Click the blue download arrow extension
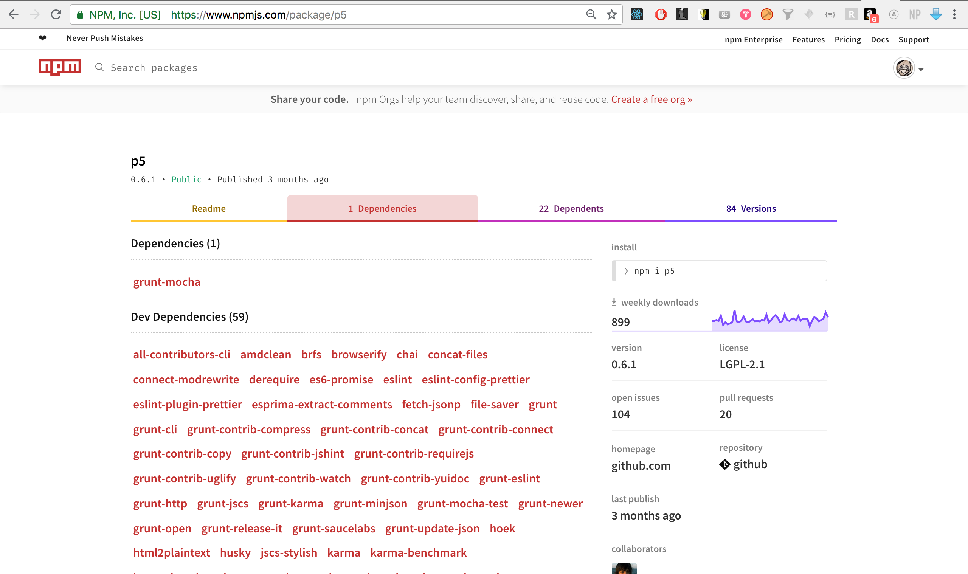968x574 pixels. [x=936, y=15]
